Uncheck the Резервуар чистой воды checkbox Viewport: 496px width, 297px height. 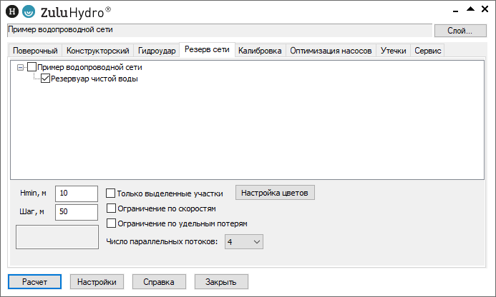[x=45, y=79]
